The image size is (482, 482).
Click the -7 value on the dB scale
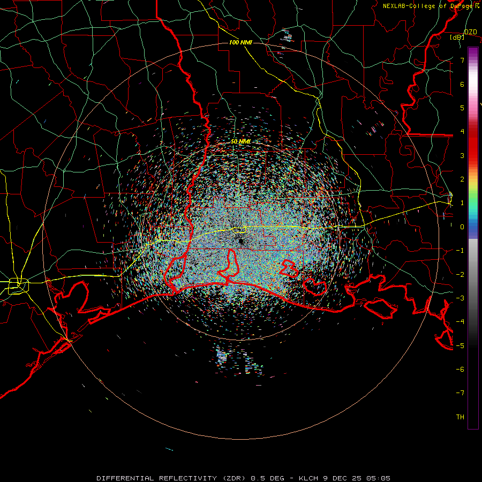point(460,393)
